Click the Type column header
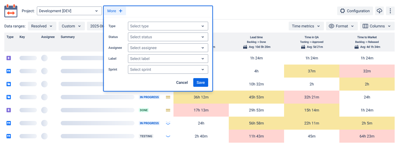The image size is (399, 147). (x=10, y=37)
